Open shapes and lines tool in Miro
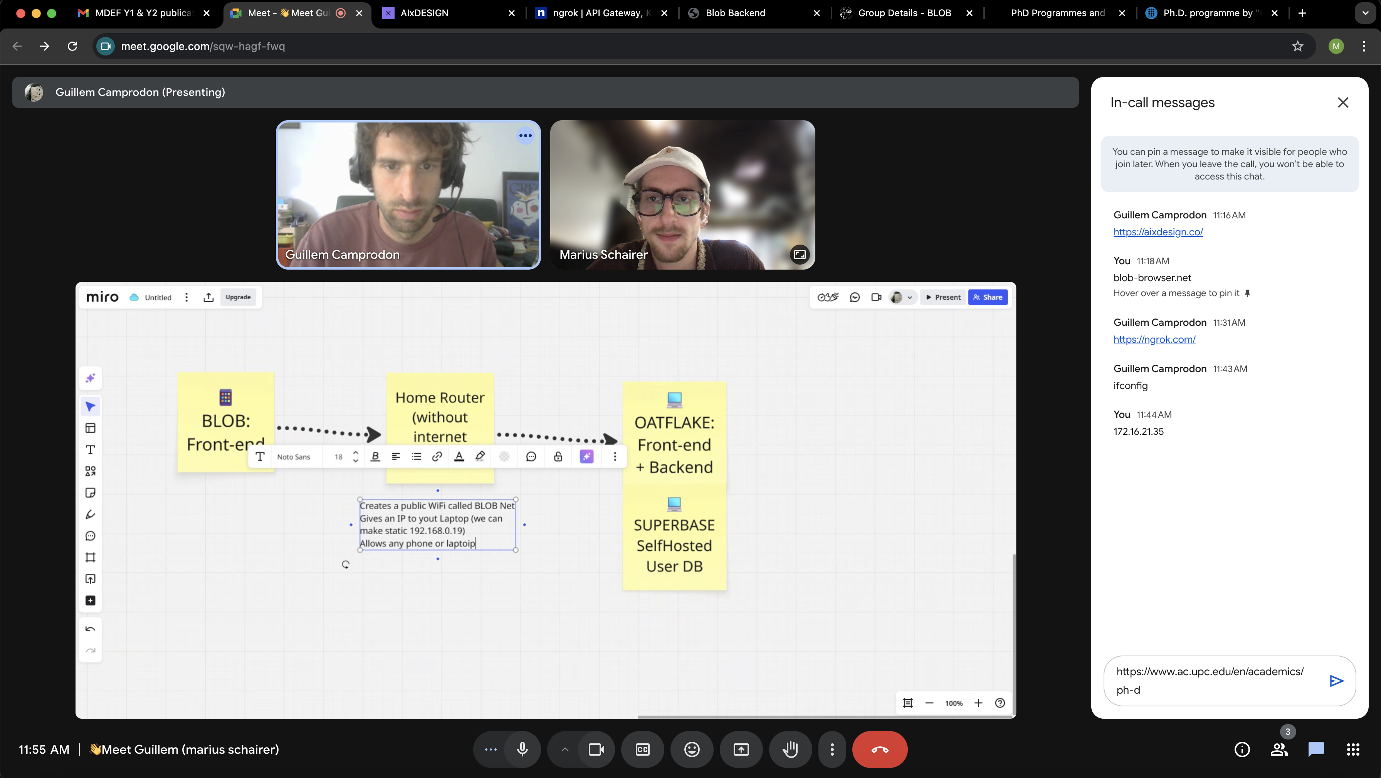Image resolution: width=1381 pixels, height=778 pixels. (90, 471)
